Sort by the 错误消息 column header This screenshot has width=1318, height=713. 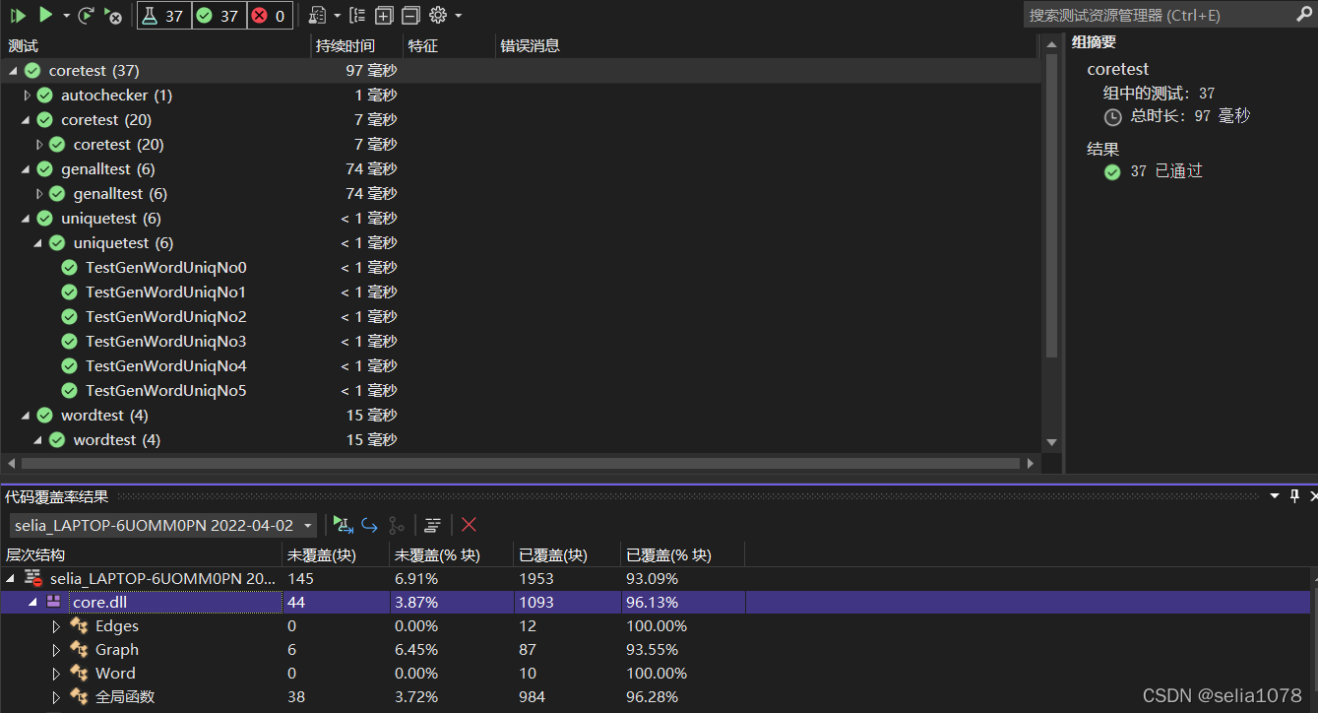pos(766,45)
